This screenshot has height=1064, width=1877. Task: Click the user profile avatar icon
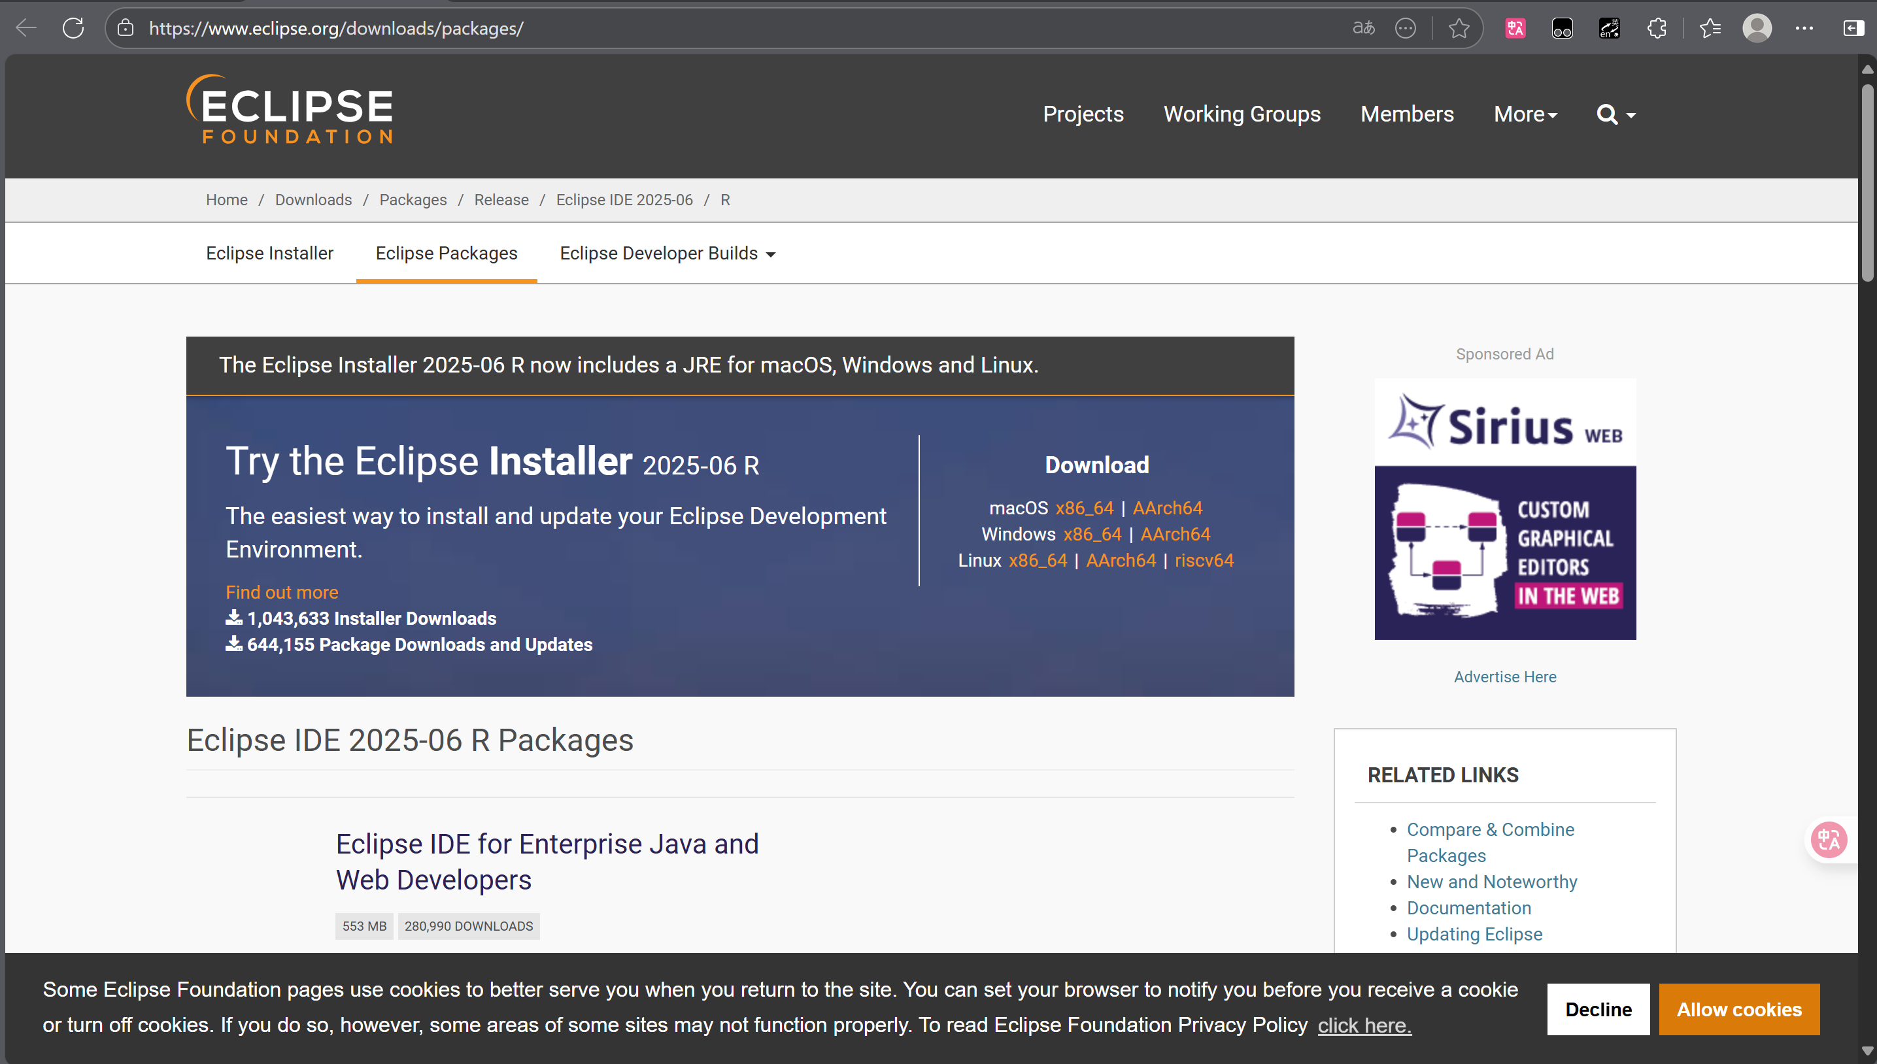coord(1757,29)
